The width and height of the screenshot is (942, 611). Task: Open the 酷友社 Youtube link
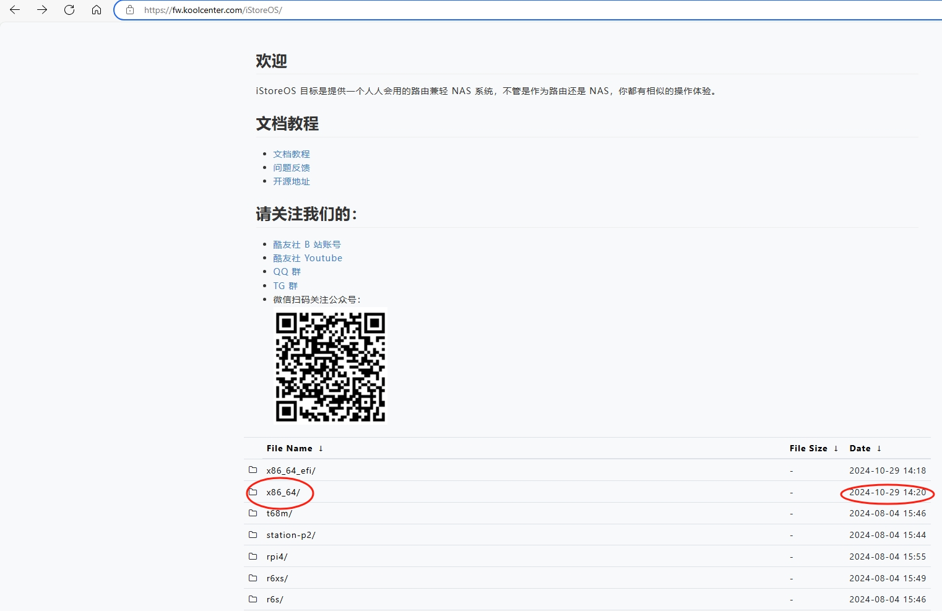click(x=308, y=258)
